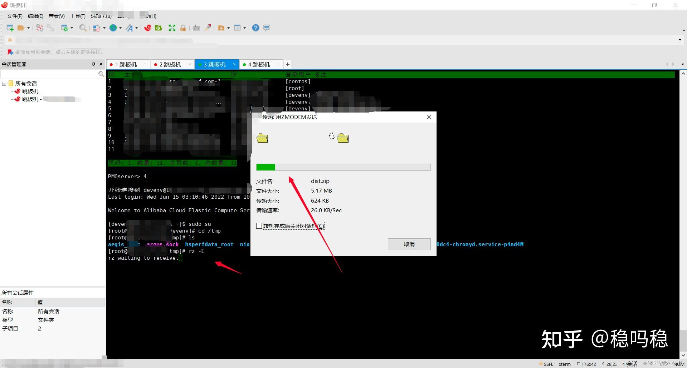Open the dropdown arrow beside open-folder icon

point(29,28)
